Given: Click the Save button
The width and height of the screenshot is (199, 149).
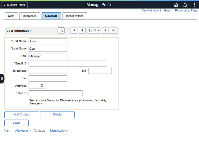Looking at the screenshot, I should 16,123.
